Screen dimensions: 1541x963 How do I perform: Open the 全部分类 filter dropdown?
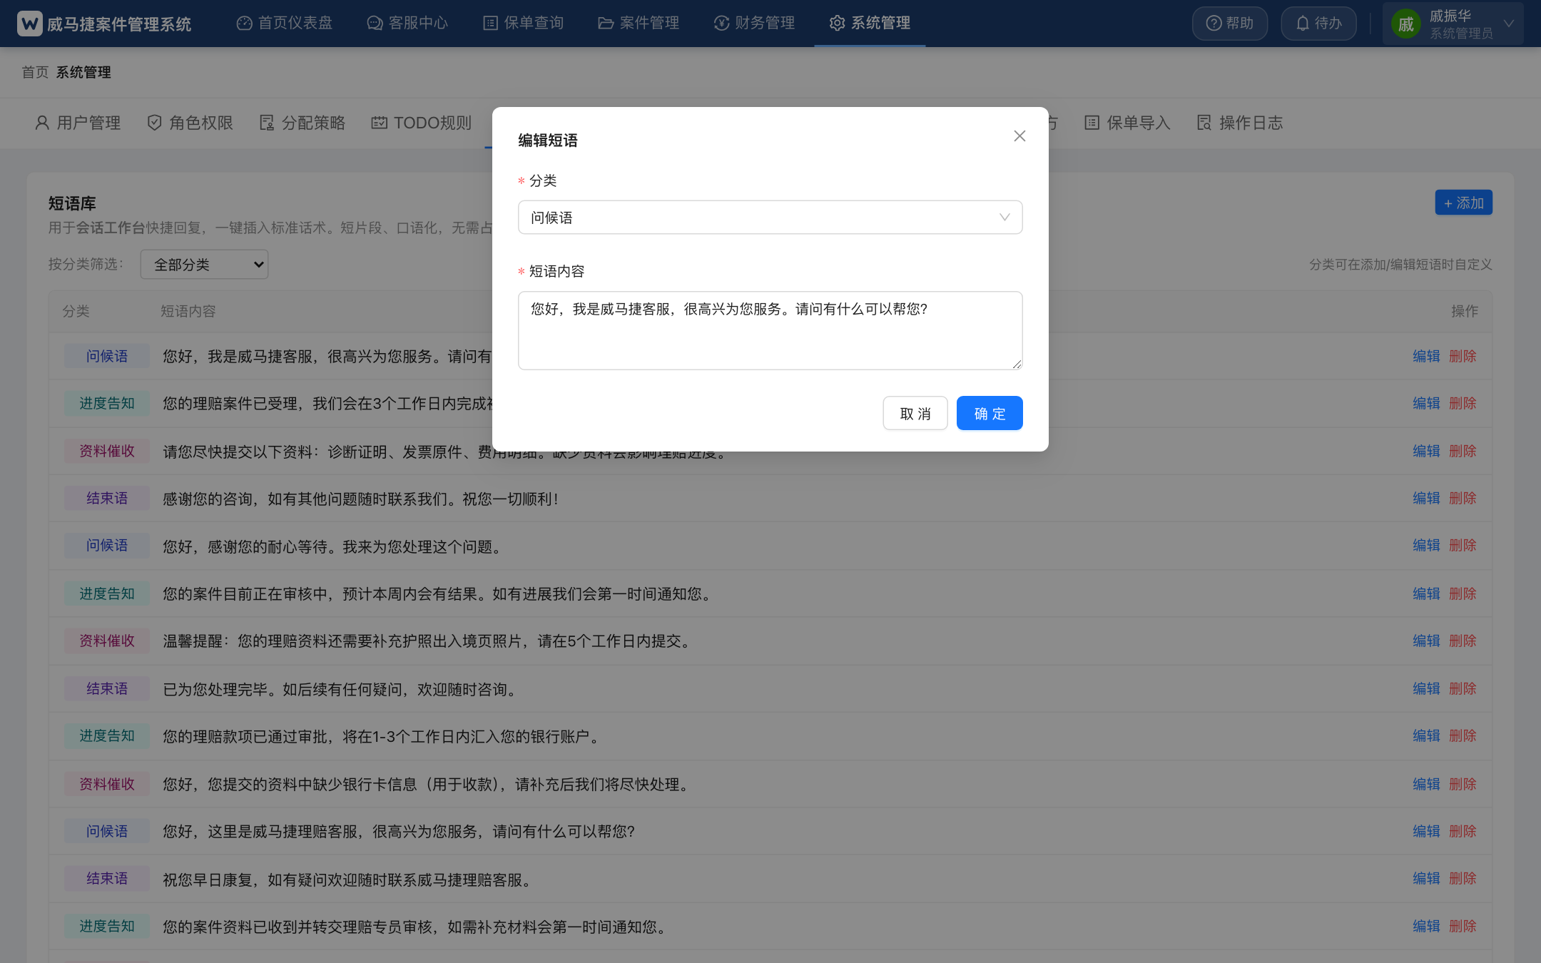coord(204,265)
